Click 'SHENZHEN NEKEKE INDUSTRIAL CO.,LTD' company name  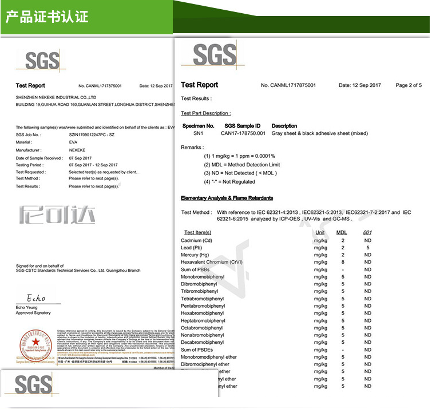click(x=56, y=97)
